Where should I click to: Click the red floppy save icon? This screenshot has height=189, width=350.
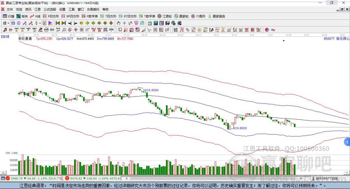tap(167, 23)
